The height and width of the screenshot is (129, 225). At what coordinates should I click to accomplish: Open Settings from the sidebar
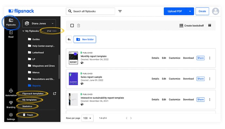11,117
